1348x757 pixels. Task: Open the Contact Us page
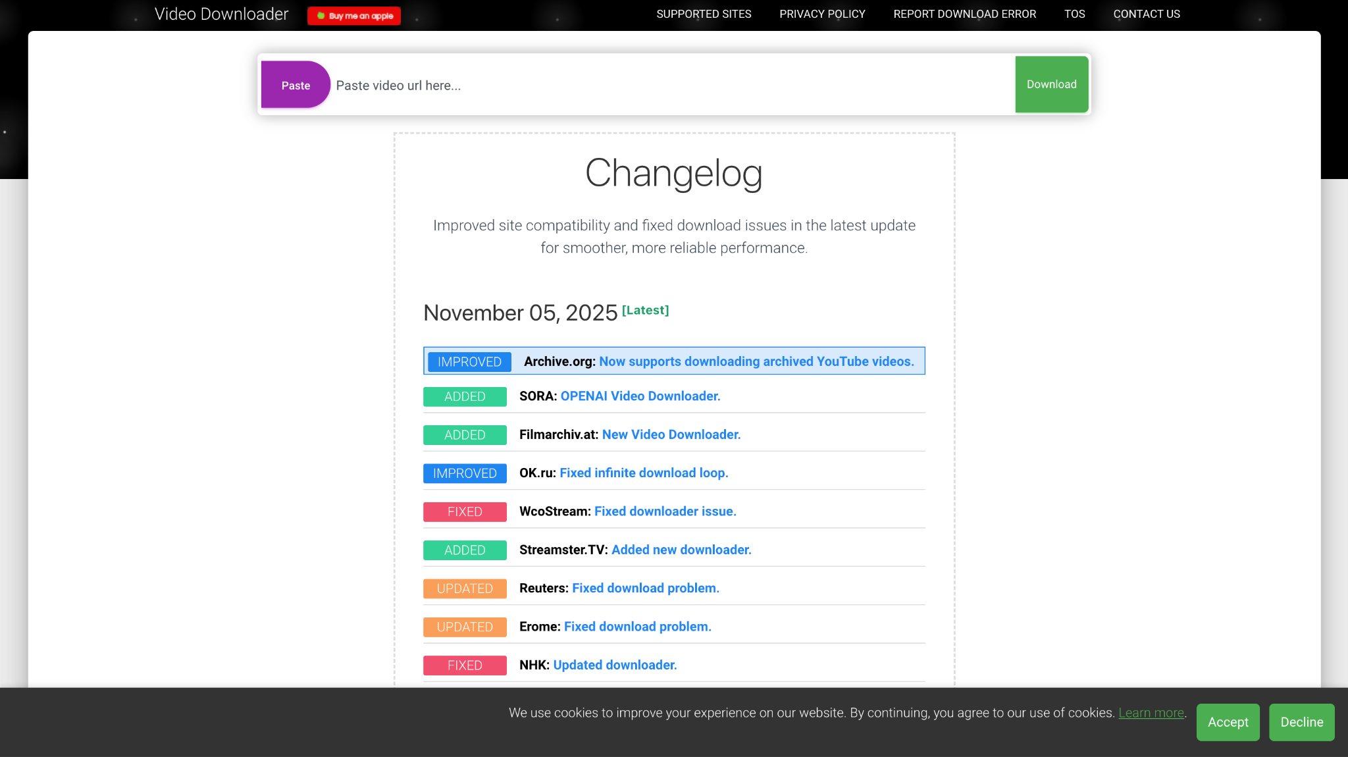point(1146,14)
